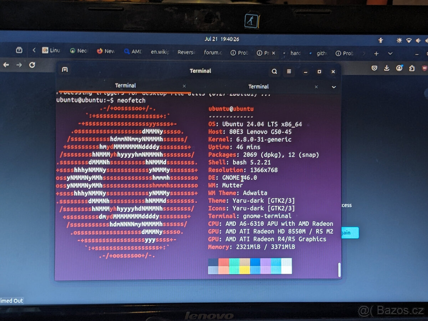The image size is (428, 321).
Task: Open Firefox downloads
Action: pyautogui.click(x=387, y=68)
